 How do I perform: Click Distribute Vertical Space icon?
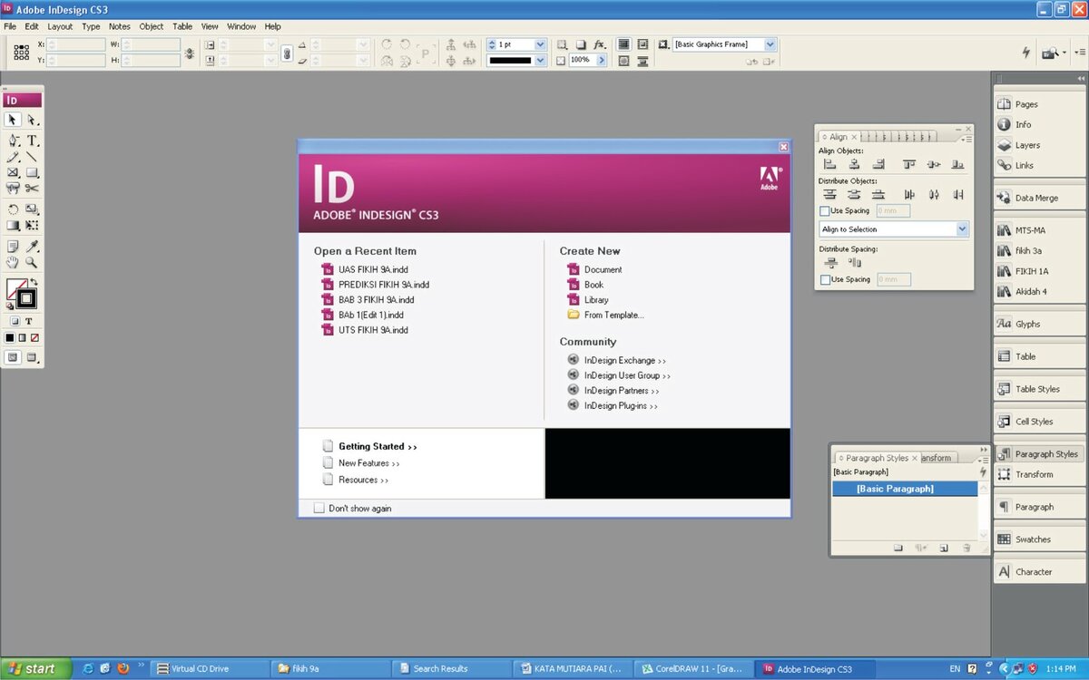tap(829, 262)
